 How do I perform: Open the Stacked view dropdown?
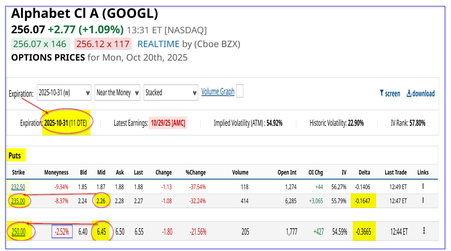click(x=171, y=93)
